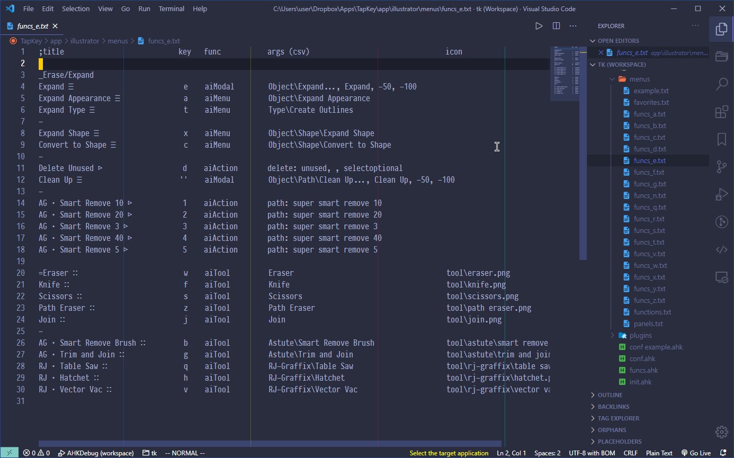Open the Extensions view in the activity bar
Screen dimensions: 734x458
coord(721,112)
